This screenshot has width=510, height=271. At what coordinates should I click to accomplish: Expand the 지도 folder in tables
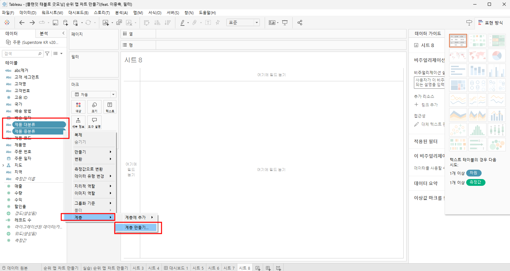coord(3,165)
